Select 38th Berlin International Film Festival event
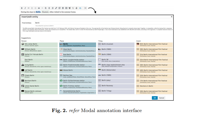Image resolution: width=197 pixels, height=119 pixels. click(154, 50)
